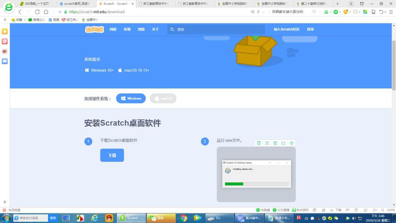Screen dimensions: 396x223
Task: Click the share icon in image toolbar
Action: [x=283, y=143]
